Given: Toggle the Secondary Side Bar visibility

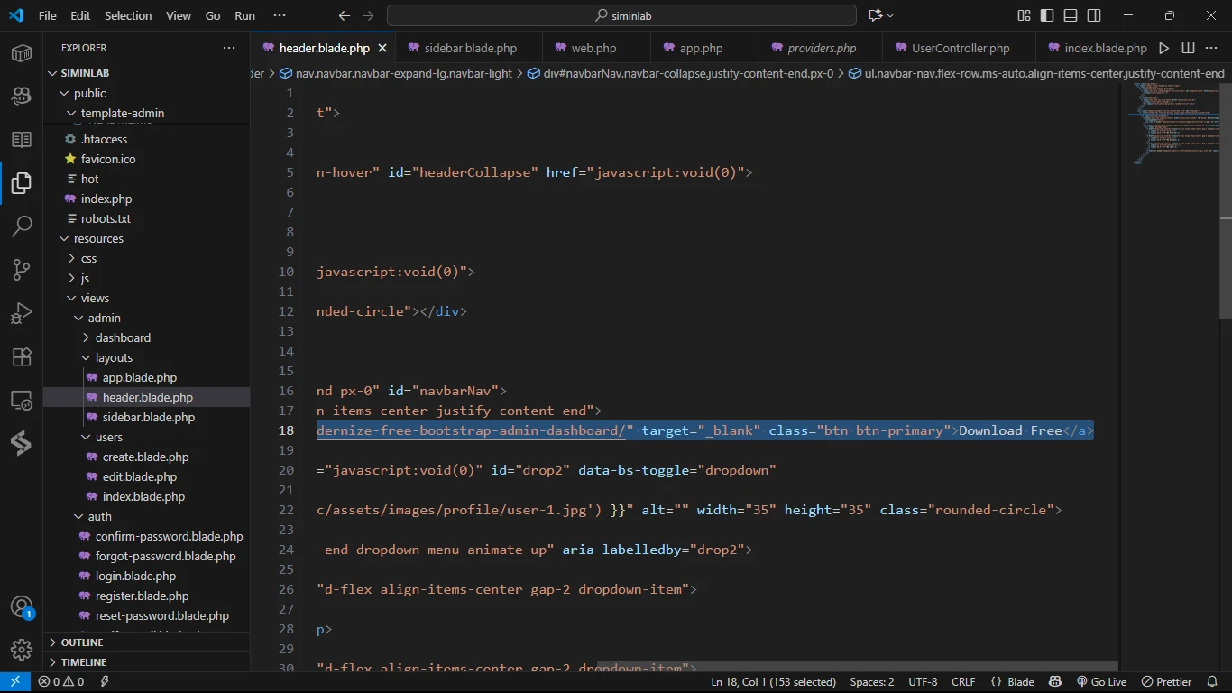Looking at the screenshot, I should click(x=1094, y=15).
